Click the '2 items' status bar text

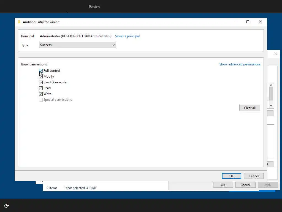pyautogui.click(x=52, y=188)
